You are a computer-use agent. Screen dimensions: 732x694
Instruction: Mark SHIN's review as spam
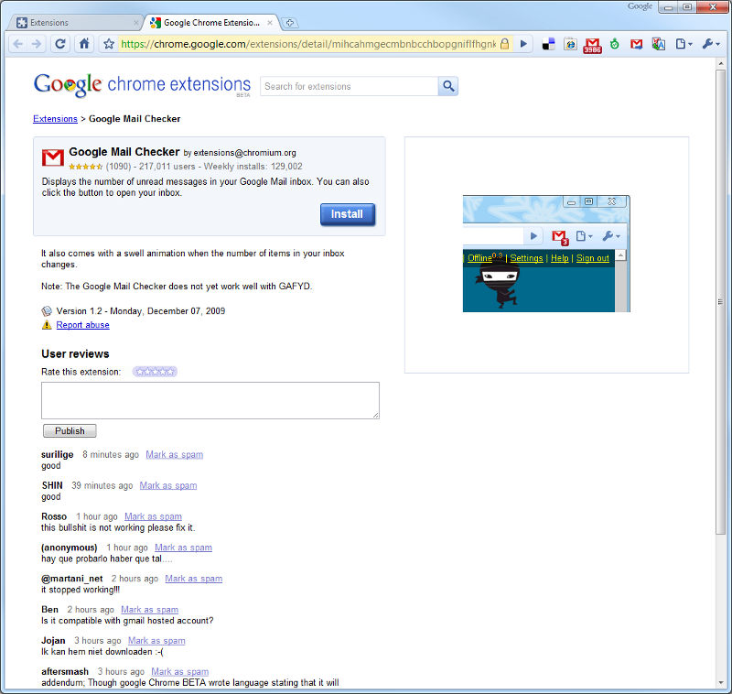168,485
